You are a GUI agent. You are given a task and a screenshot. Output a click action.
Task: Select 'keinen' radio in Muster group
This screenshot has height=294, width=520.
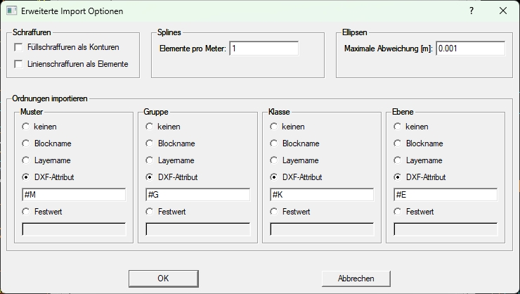pyautogui.click(x=26, y=127)
